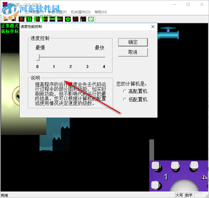Open the 工件测量(C) menu
Viewport: 209px width, 198px height.
(34, 12)
